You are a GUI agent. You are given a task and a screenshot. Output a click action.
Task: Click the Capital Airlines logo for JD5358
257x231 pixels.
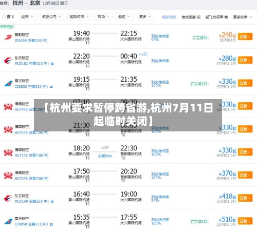point(8,37)
